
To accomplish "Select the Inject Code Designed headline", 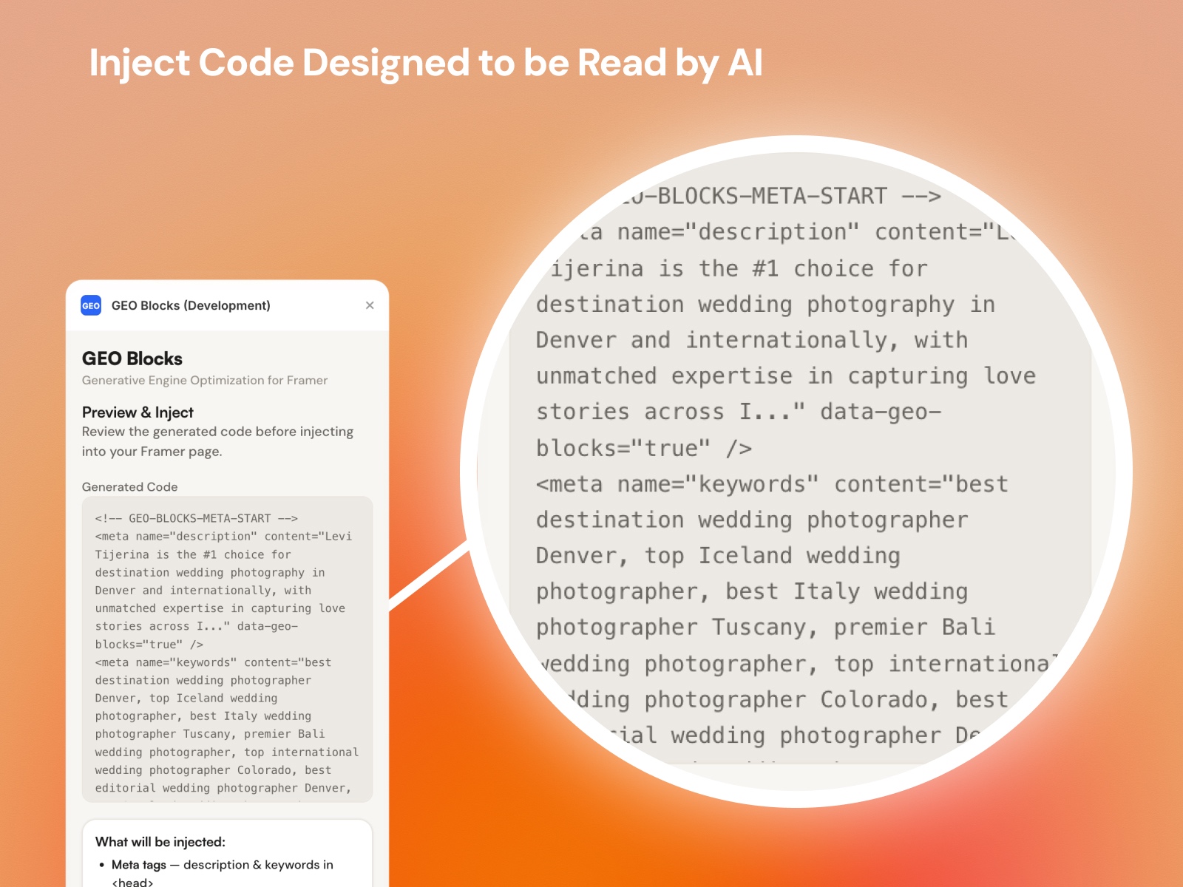I will click(427, 64).
